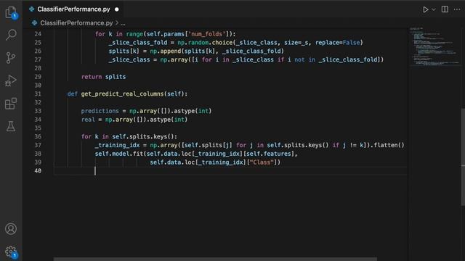The image size is (465, 261).
Task: Click the vertical editor scrollbar
Action: point(463,157)
